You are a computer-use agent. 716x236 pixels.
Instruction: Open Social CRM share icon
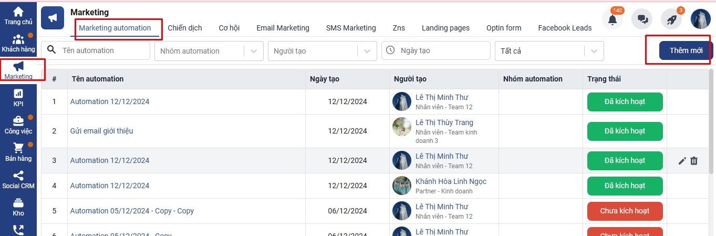[x=18, y=176]
